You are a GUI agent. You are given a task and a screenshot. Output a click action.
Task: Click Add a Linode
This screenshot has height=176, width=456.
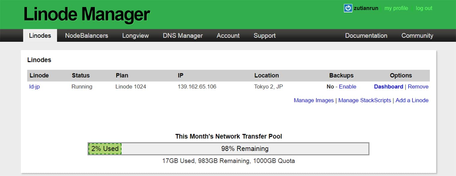pyautogui.click(x=412, y=100)
